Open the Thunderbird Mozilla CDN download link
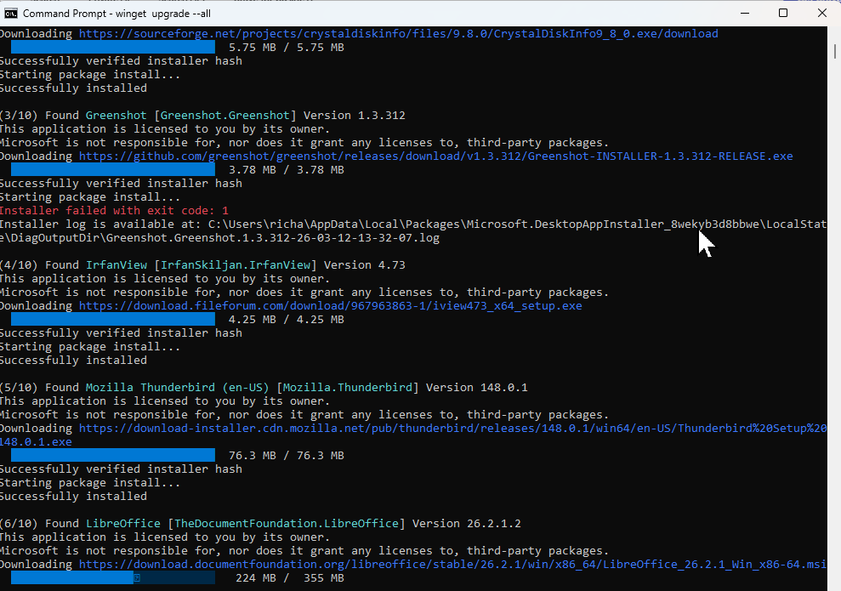The width and height of the screenshot is (841, 591). 452,429
